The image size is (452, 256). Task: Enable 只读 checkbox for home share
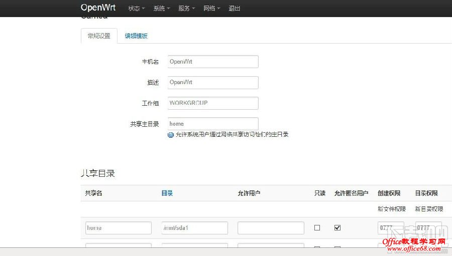point(317,228)
